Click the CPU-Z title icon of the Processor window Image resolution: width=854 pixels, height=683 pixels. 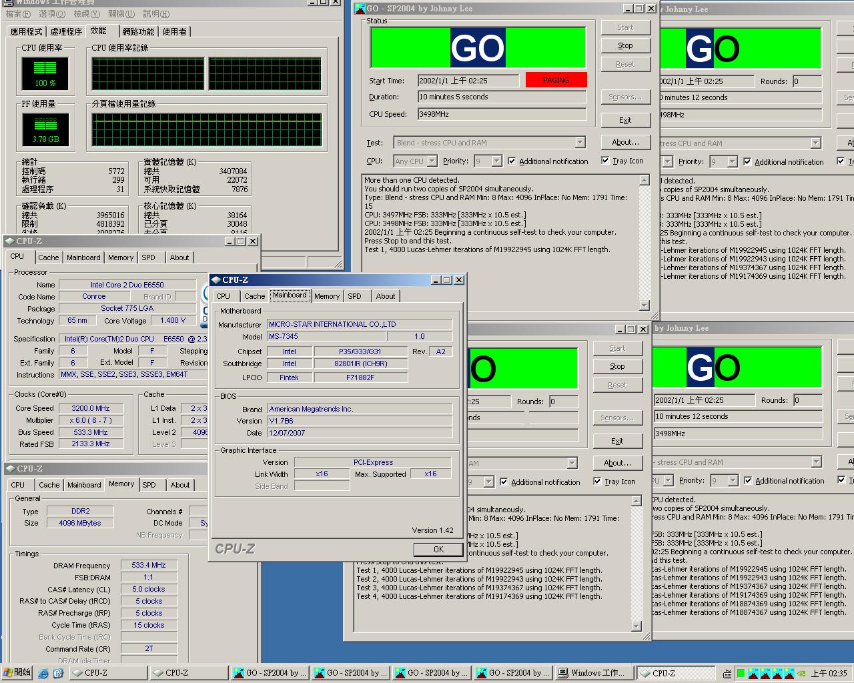(x=10, y=241)
